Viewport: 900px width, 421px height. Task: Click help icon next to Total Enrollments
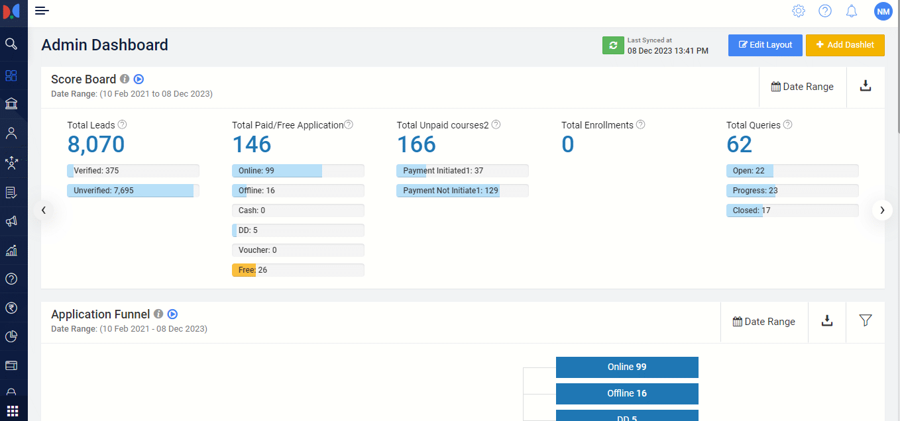click(x=640, y=124)
